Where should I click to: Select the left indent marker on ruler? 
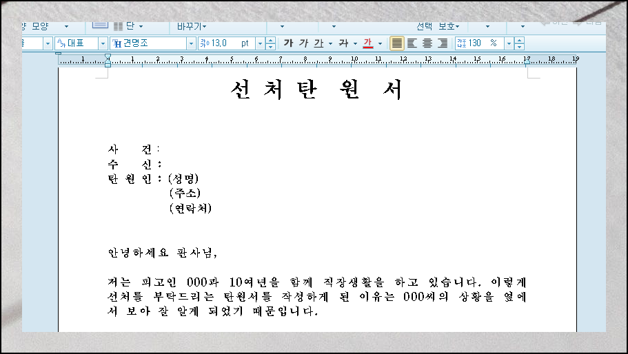point(108,61)
